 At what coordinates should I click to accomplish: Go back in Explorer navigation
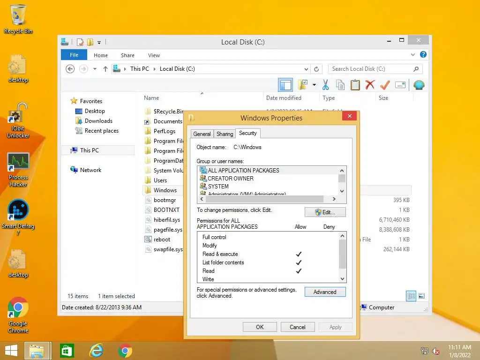[70, 69]
